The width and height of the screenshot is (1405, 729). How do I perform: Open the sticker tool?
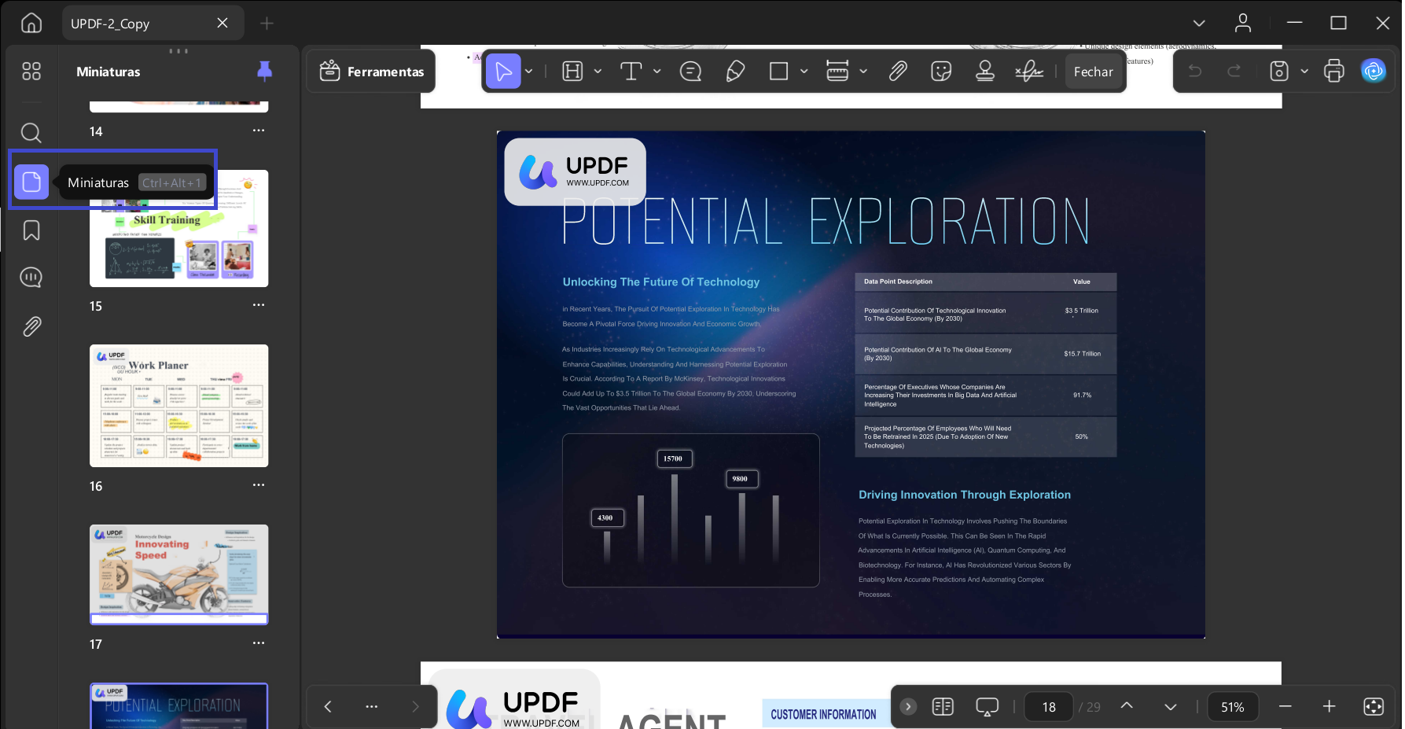point(941,72)
